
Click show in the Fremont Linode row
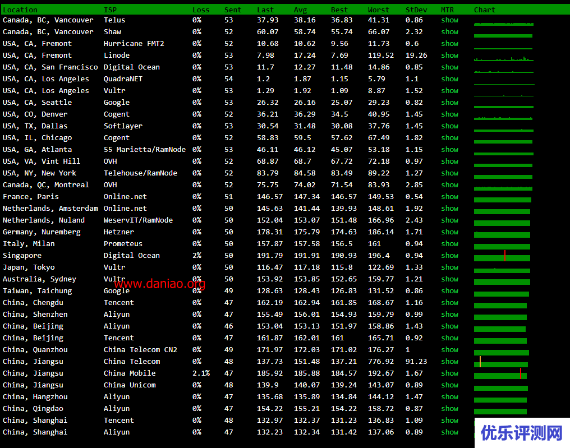coord(450,55)
